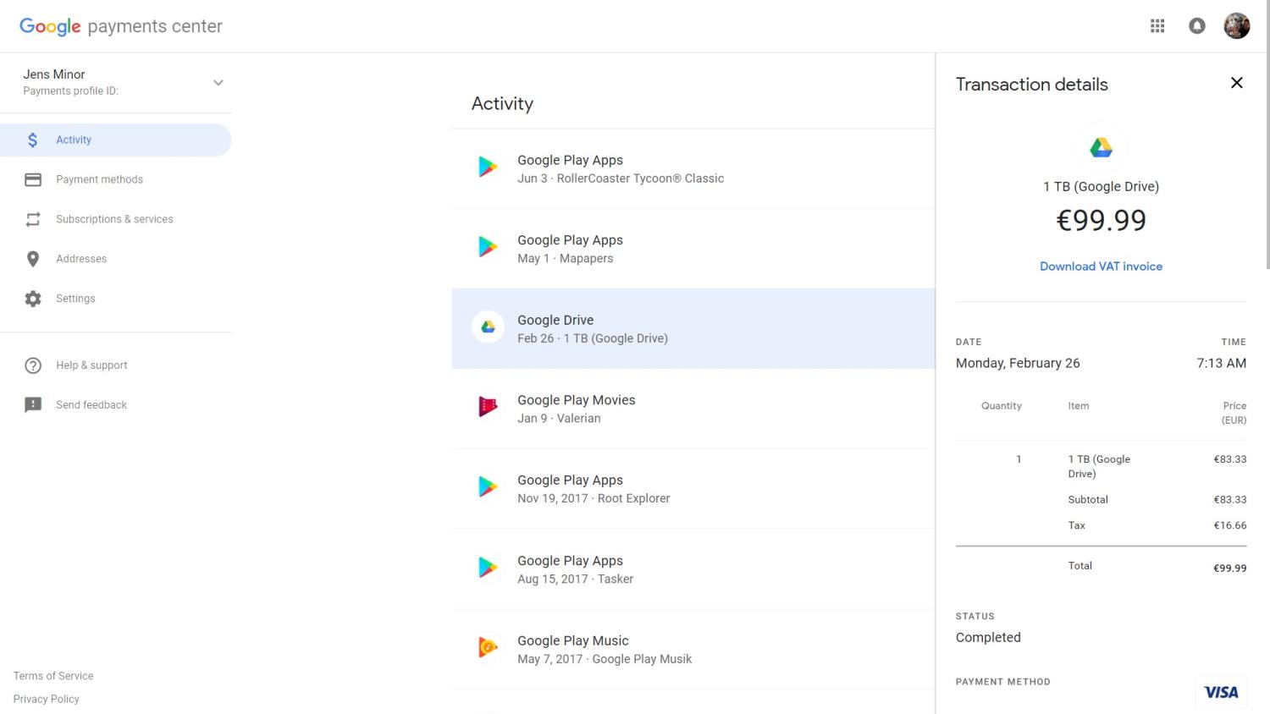Click the Google Drive logo in Transaction details
Image resolution: width=1270 pixels, height=714 pixels.
coord(1101,147)
